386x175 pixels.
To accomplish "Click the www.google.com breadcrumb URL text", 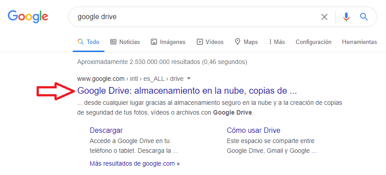I will pyautogui.click(x=101, y=79).
